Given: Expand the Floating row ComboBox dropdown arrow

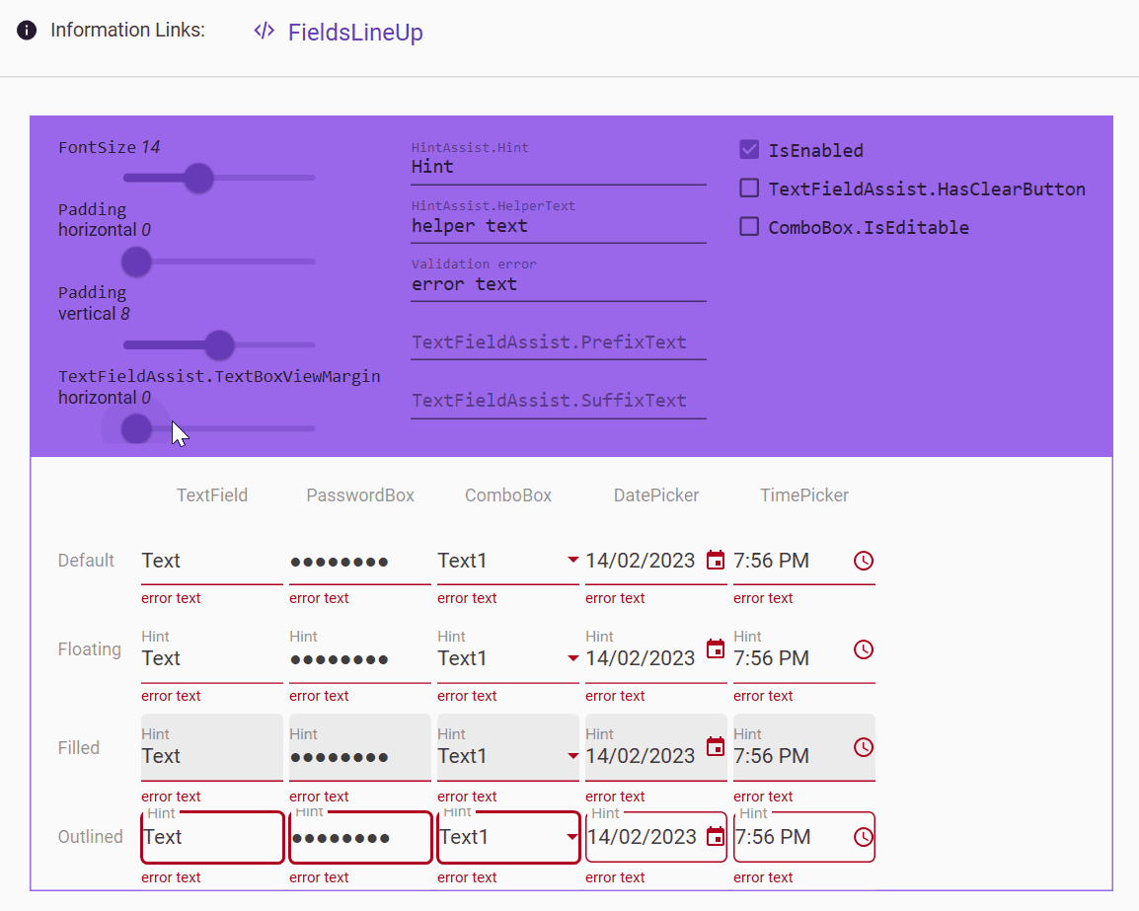Looking at the screenshot, I should [x=572, y=658].
